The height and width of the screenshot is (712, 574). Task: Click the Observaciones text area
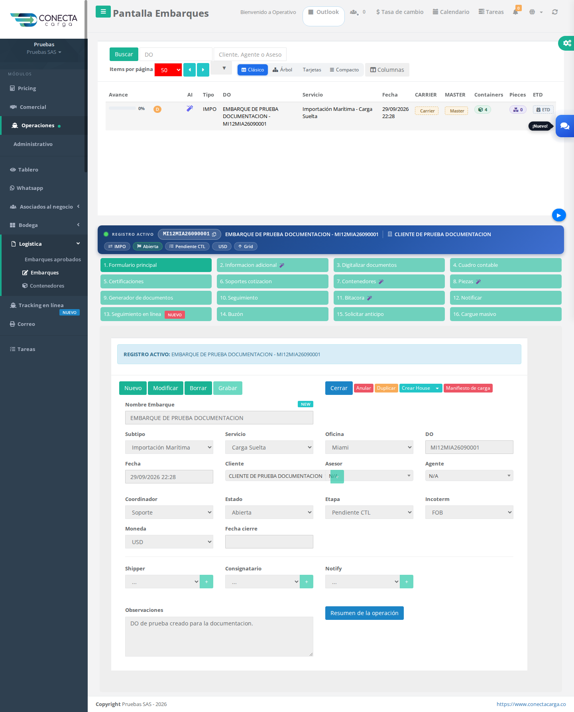tap(219, 637)
